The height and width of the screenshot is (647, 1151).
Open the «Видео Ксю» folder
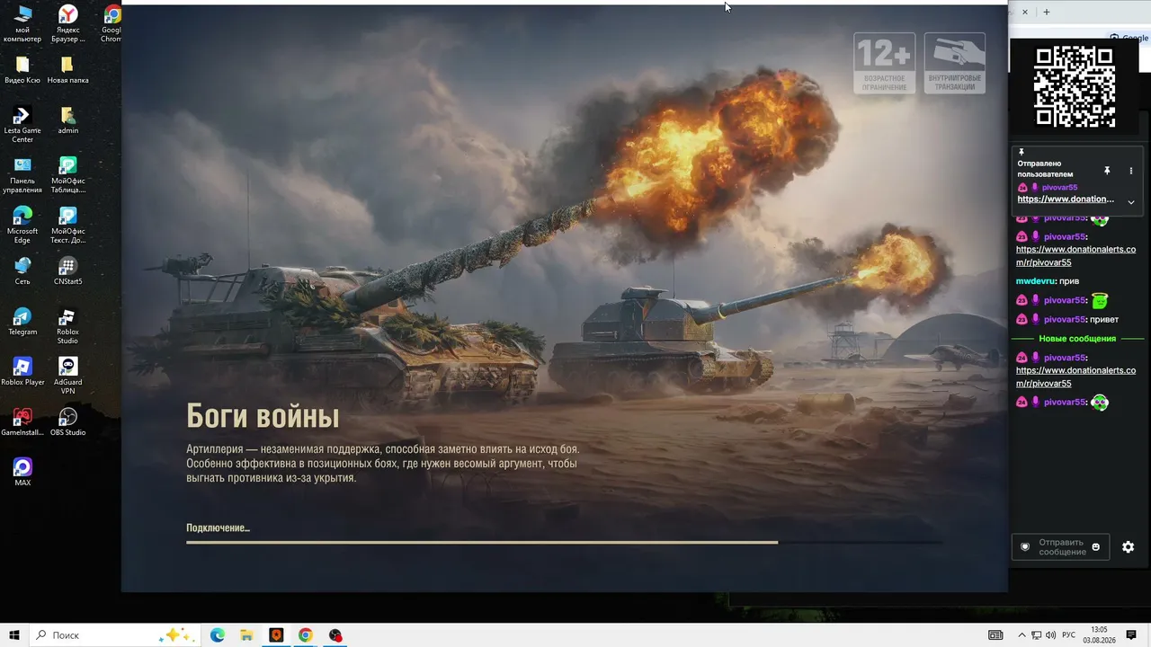coord(22,70)
